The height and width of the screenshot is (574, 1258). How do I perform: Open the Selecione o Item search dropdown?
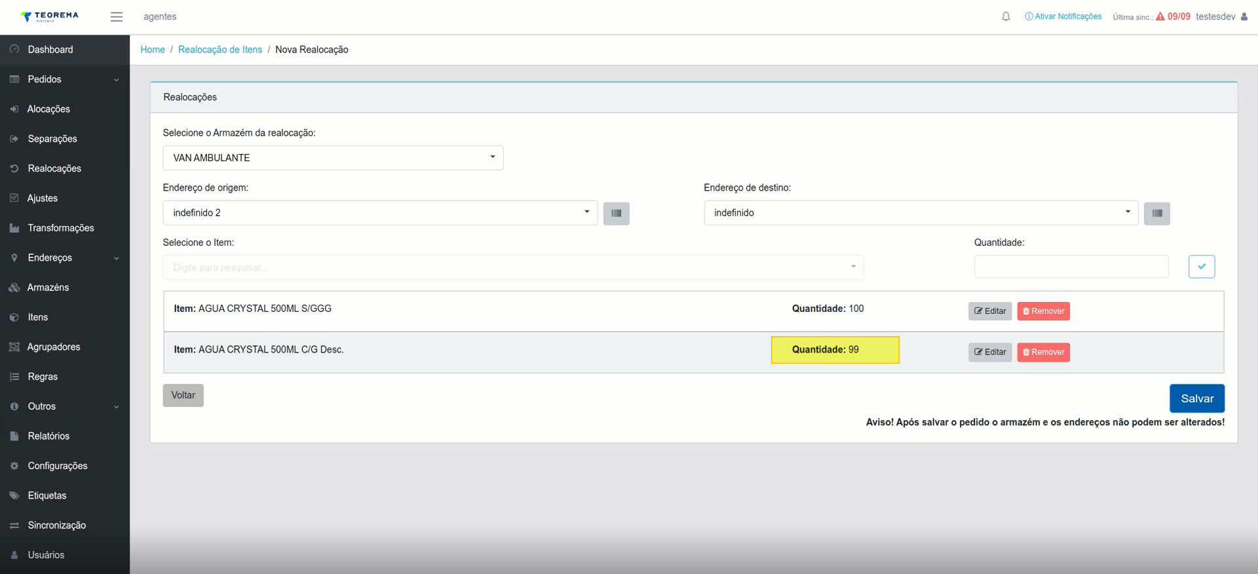(x=513, y=267)
